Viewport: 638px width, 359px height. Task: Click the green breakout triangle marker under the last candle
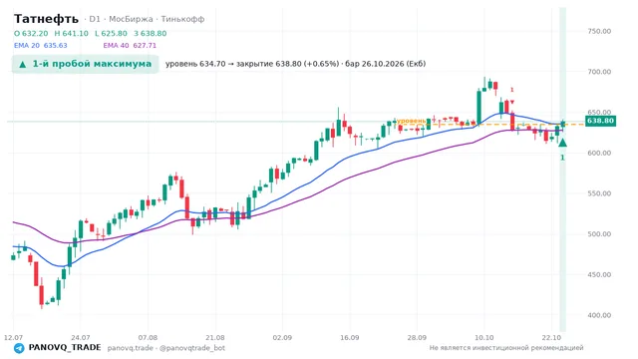(x=562, y=143)
